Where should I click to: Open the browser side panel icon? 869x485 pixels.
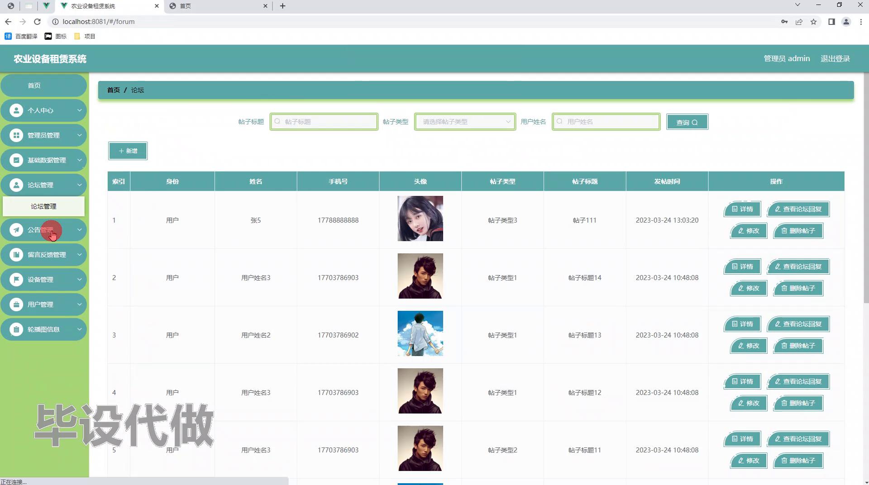[831, 22]
